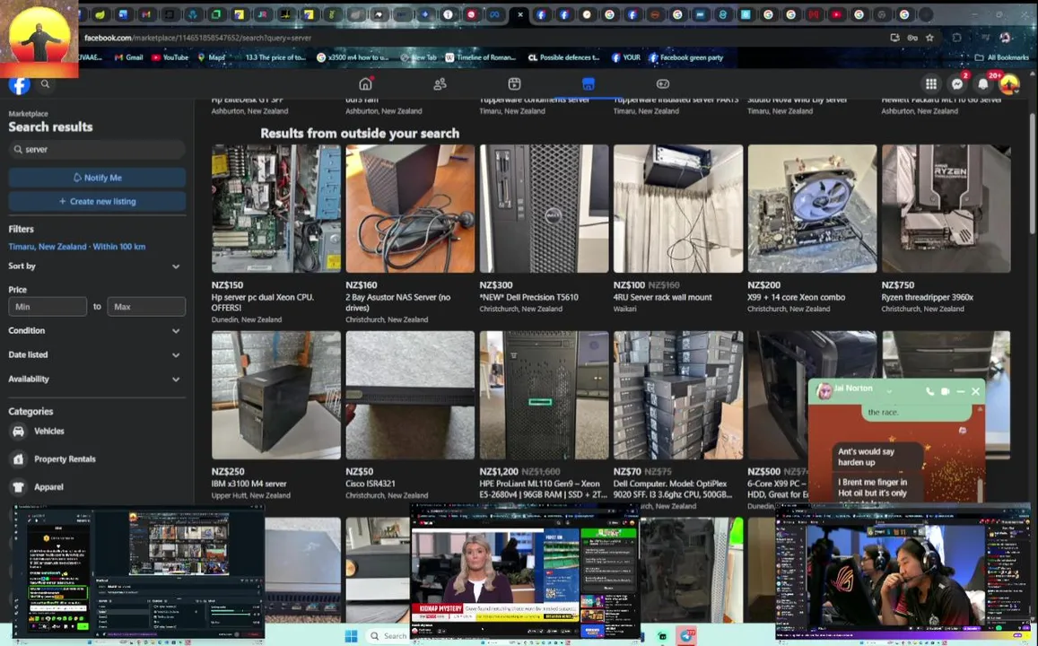Open the Cisco ISR4321 listing photo
Image resolution: width=1038 pixels, height=646 pixels.
410,395
